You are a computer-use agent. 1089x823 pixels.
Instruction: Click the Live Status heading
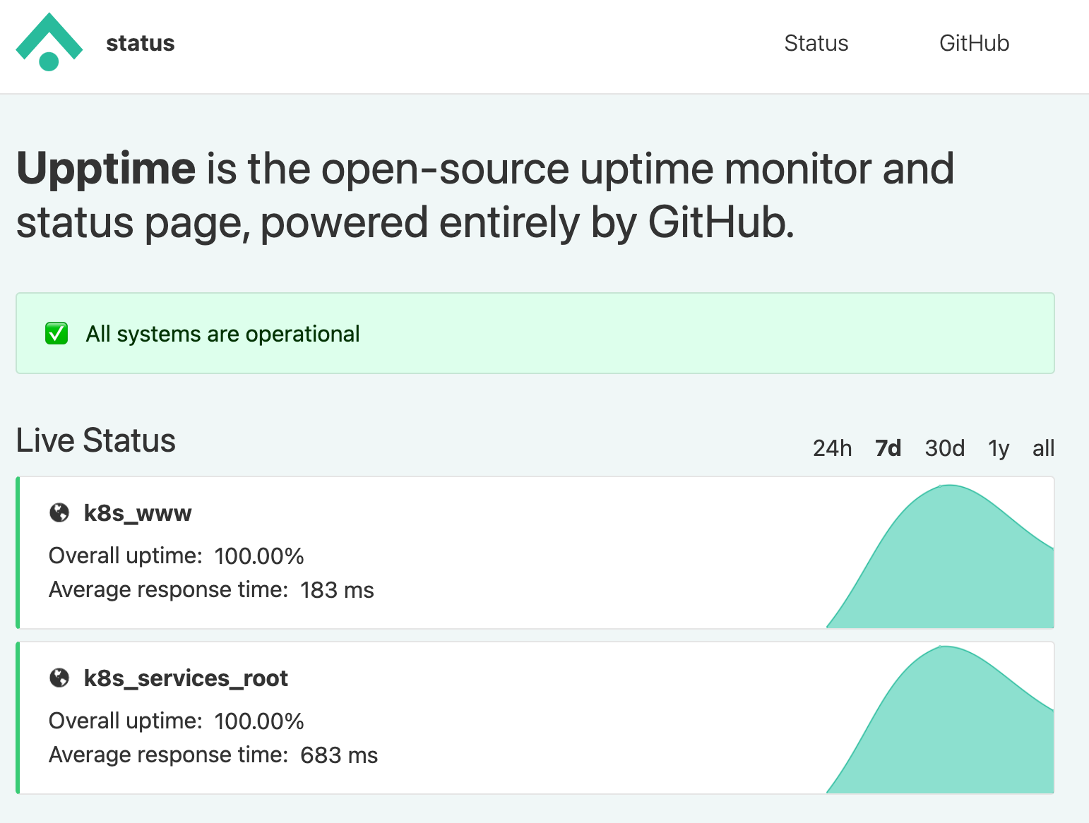(x=96, y=440)
